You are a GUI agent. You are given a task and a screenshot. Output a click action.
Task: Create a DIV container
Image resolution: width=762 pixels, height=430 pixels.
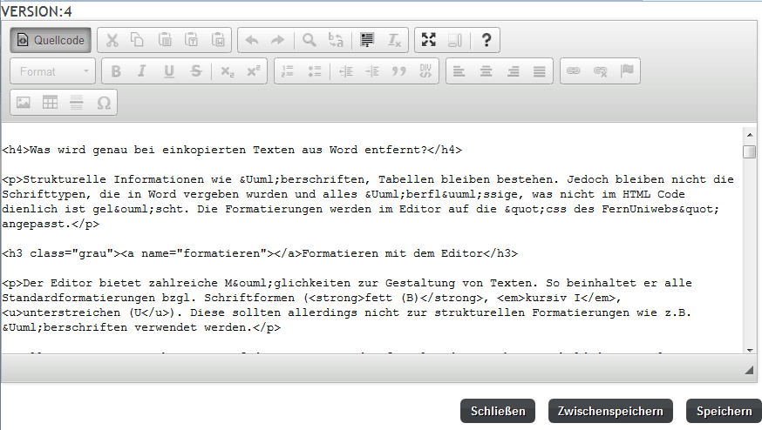point(425,71)
